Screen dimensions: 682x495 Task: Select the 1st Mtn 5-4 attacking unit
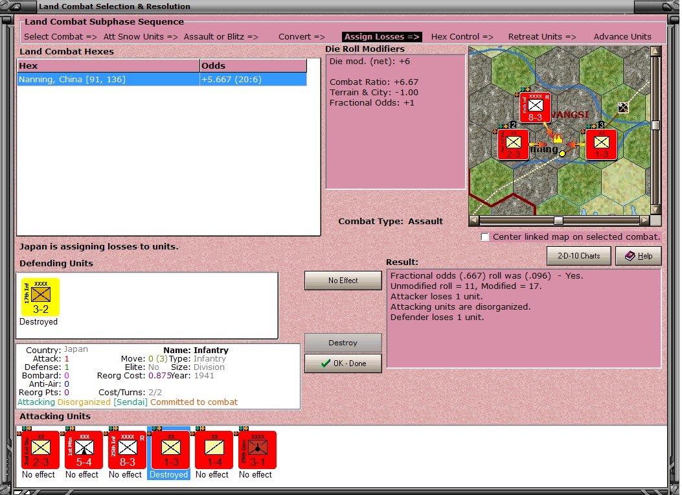(84, 449)
